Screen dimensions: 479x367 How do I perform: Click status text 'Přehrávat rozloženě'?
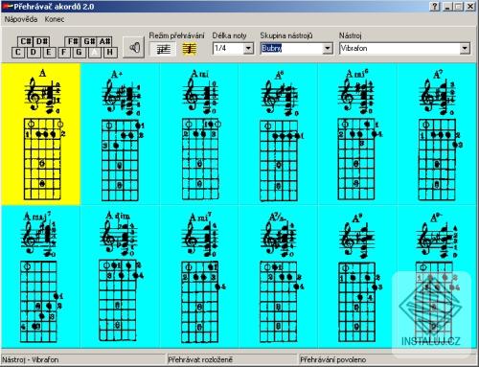[200, 359]
